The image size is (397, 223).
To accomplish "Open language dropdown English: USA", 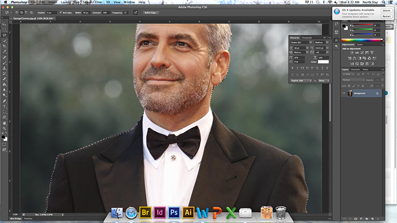I will pos(301,80).
